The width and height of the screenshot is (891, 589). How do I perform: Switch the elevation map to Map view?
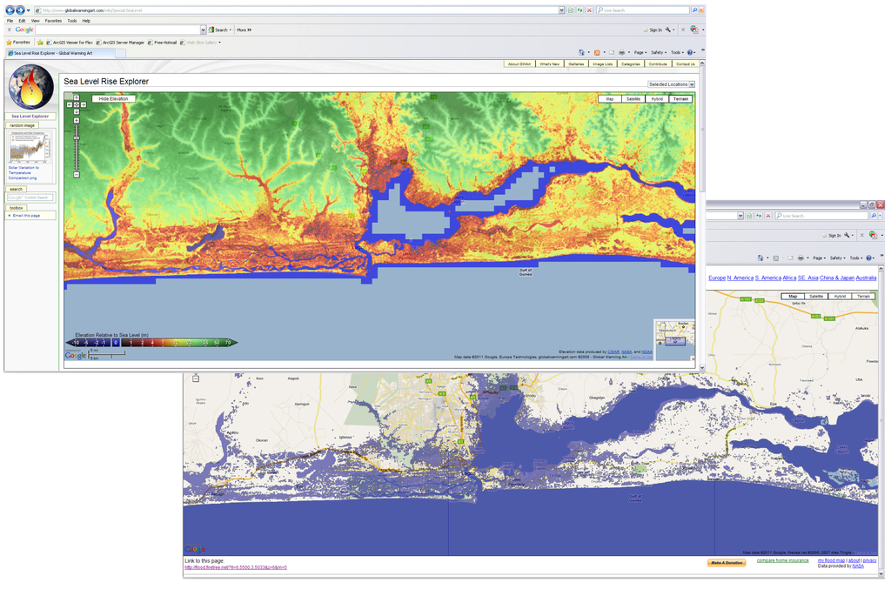point(610,99)
